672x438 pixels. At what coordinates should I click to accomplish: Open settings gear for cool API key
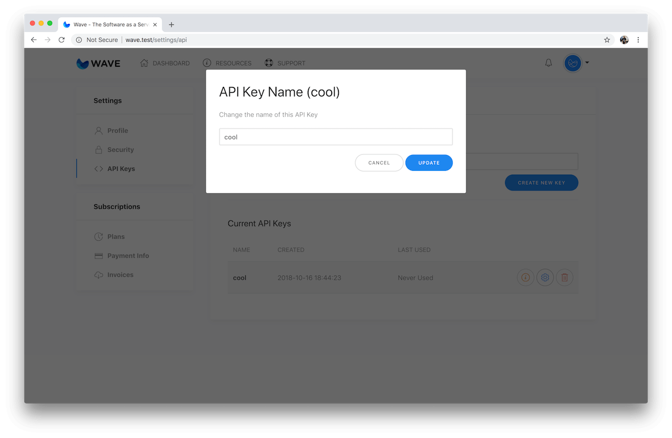click(x=545, y=277)
